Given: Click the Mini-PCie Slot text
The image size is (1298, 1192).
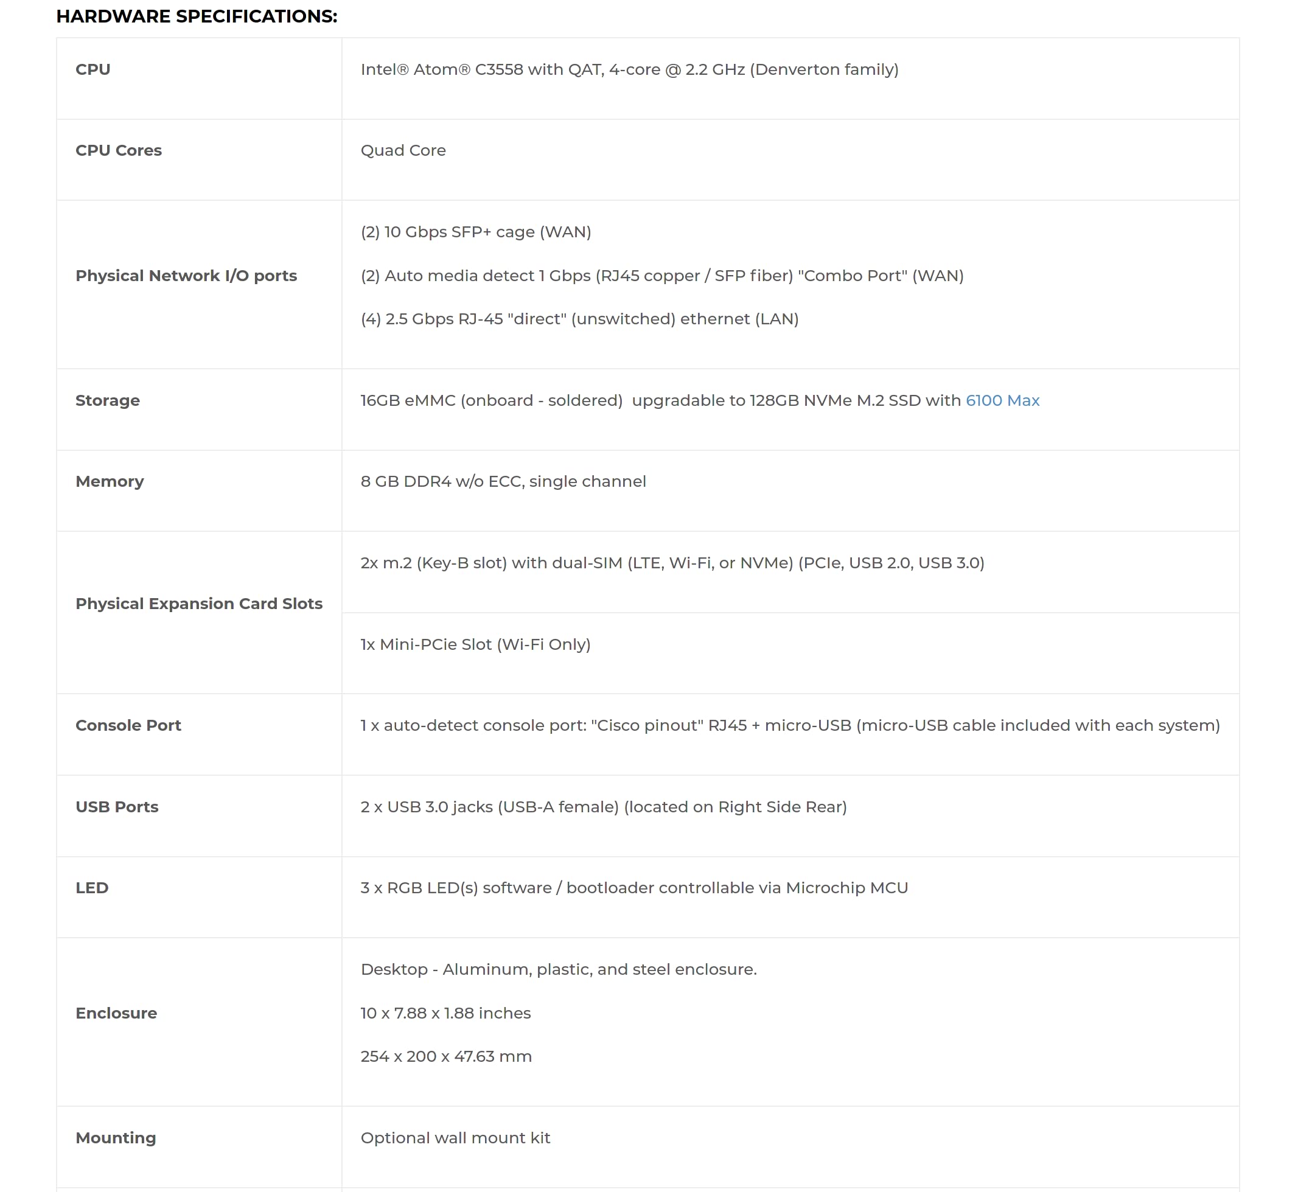Looking at the screenshot, I should (475, 644).
